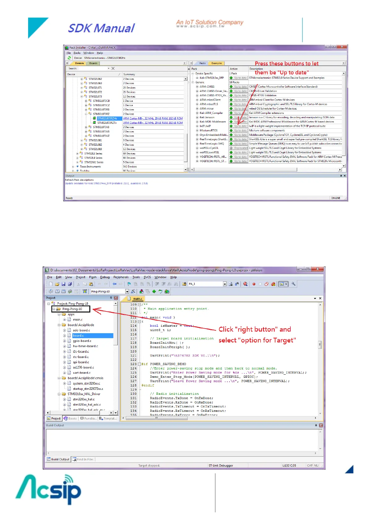Click Download LOAD icon in build toolbar
This screenshot has height=521, width=368.
(x=85, y=291)
